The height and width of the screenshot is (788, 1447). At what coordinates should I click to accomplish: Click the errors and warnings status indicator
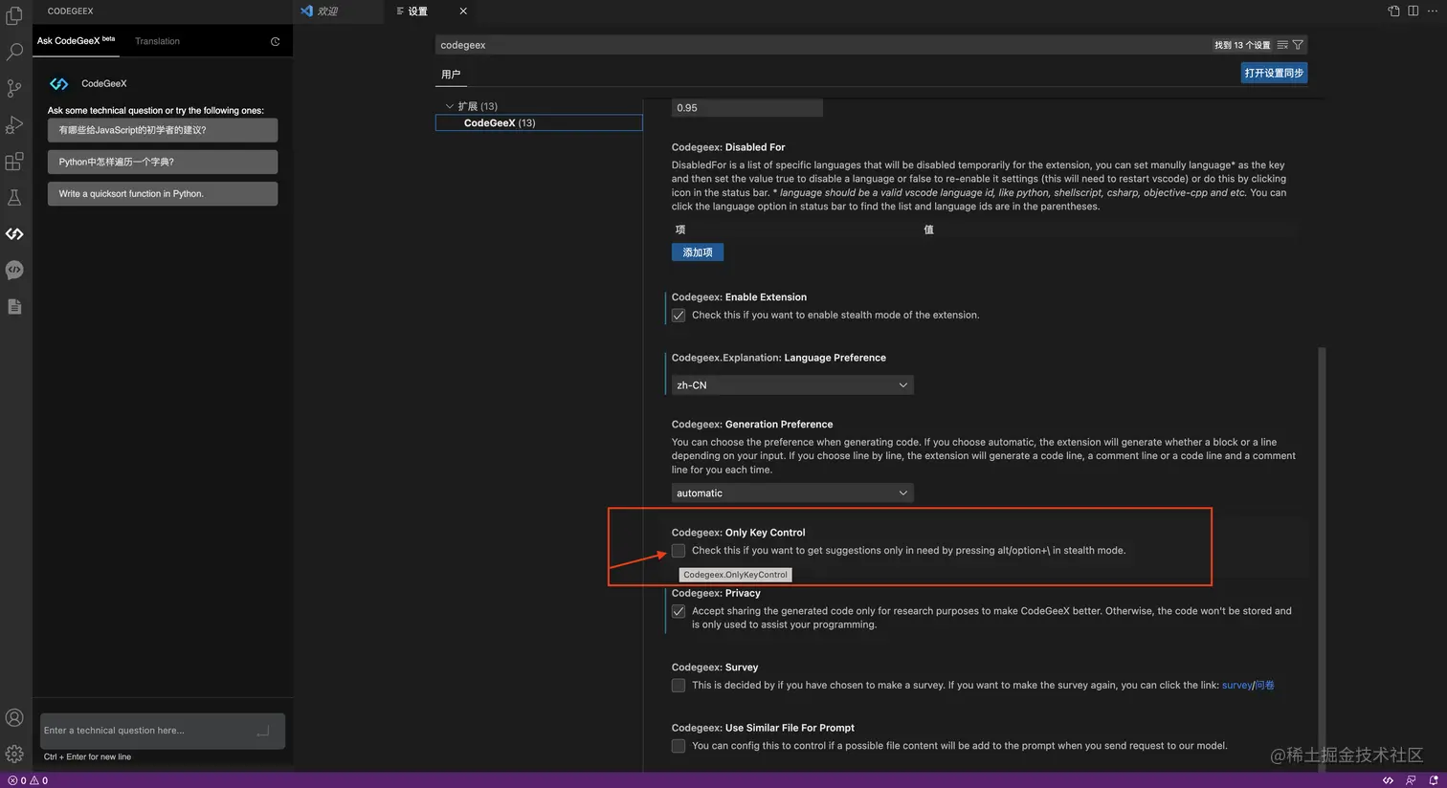(x=28, y=780)
